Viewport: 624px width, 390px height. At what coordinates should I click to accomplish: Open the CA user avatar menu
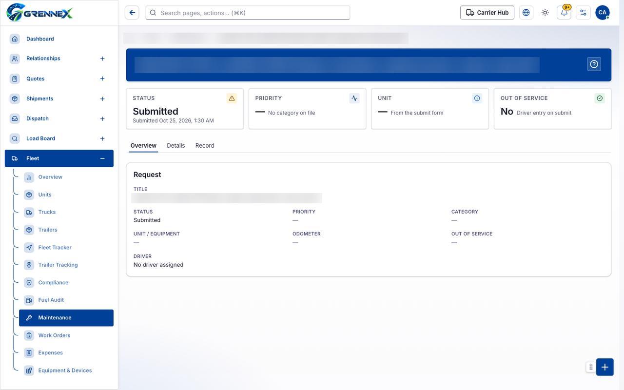point(602,13)
